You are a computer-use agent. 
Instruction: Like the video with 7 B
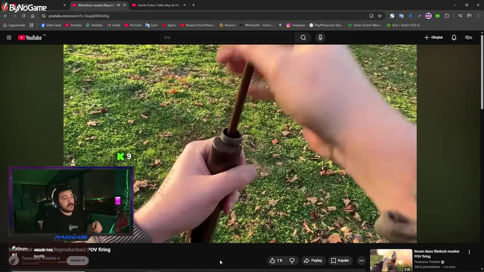coord(276,260)
